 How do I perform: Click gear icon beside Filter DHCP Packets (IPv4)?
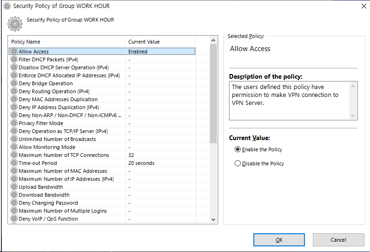[14, 59]
